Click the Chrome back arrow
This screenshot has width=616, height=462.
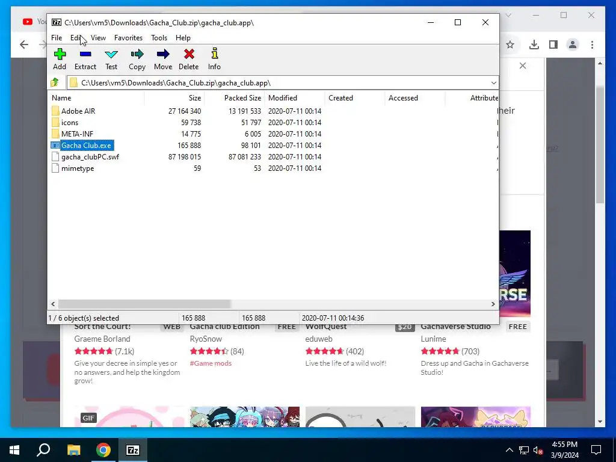click(24, 45)
